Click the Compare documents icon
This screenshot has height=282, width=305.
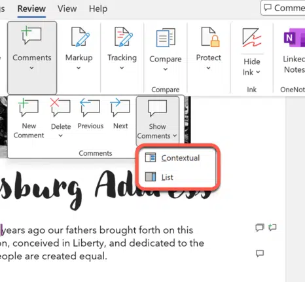tap(166, 37)
